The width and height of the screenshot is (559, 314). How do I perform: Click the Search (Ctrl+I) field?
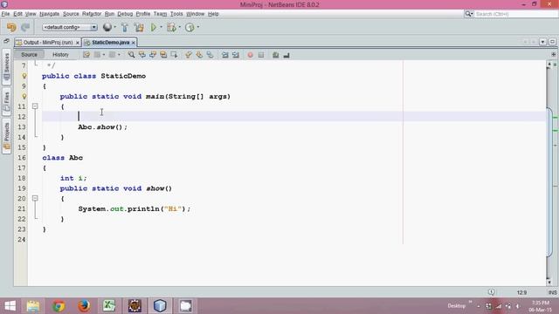point(515,14)
